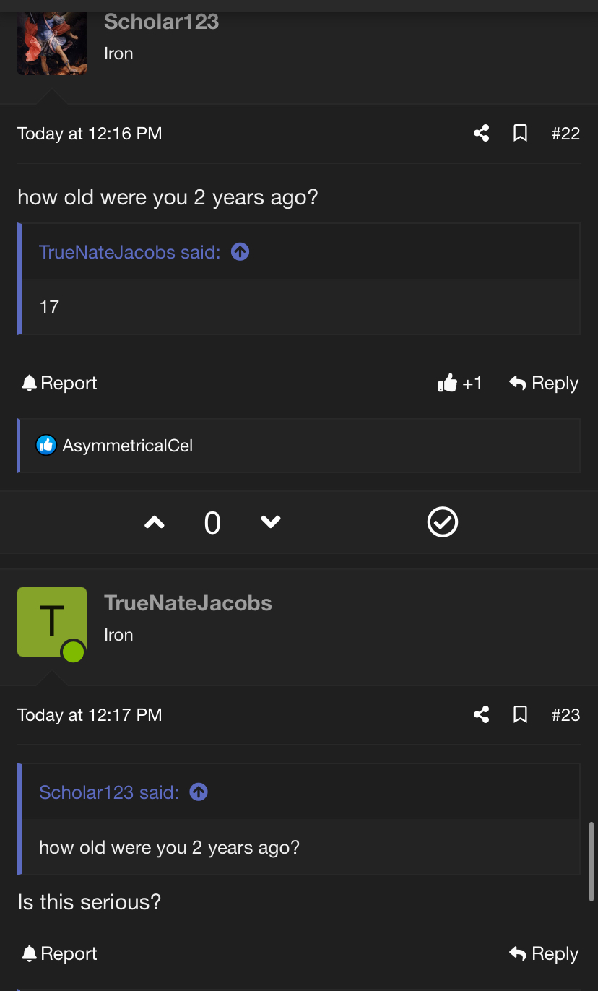Open the TrueNateJacobs username profile link
This screenshot has width=598, height=991.
pyautogui.click(x=188, y=603)
